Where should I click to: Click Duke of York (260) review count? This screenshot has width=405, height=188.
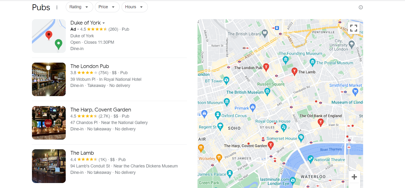pos(113,29)
